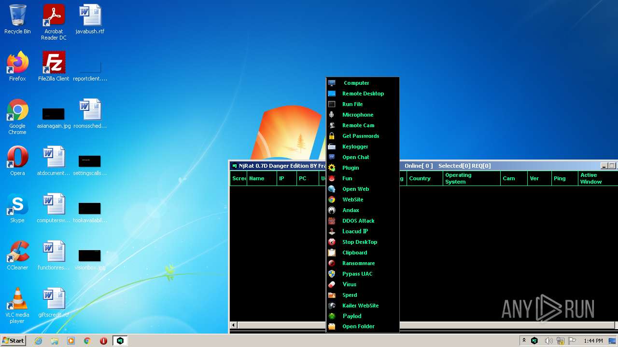Click the volume speaker tray icon
This screenshot has width=618, height=347.
point(548,341)
